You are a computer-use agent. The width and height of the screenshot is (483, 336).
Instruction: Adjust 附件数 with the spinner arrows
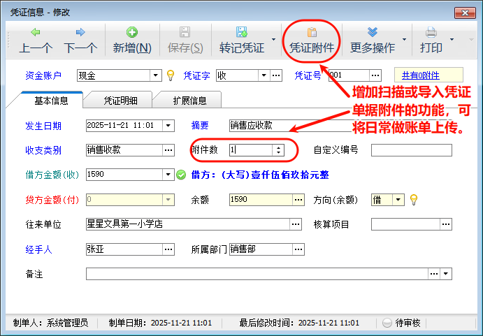pos(278,149)
